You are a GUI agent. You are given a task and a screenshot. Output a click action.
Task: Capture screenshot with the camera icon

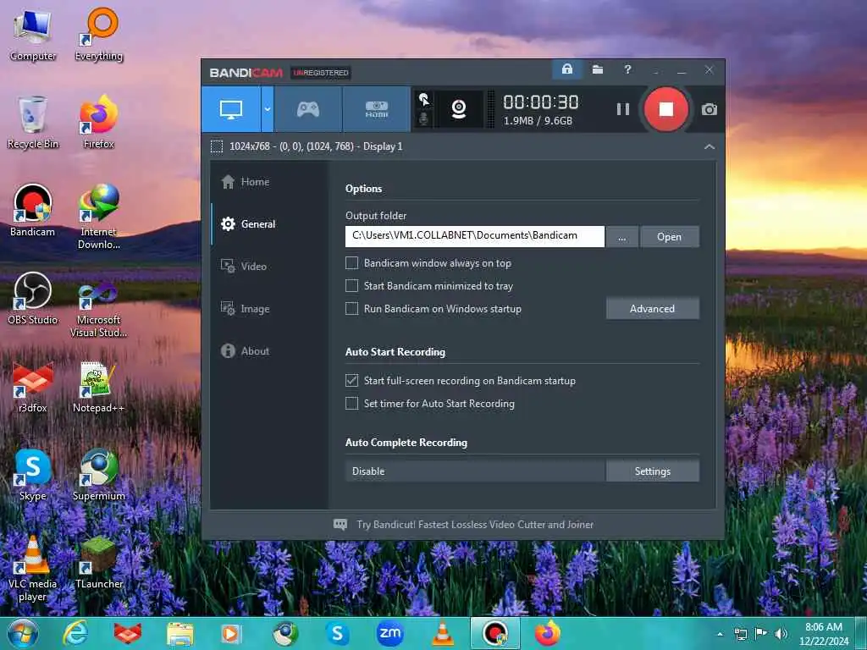pyautogui.click(x=709, y=109)
